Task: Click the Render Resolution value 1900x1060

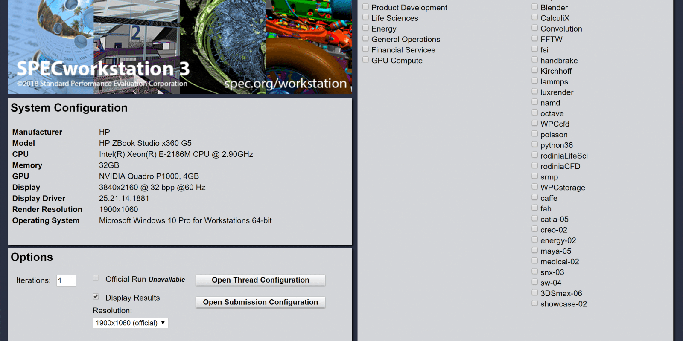Action: 119,210
